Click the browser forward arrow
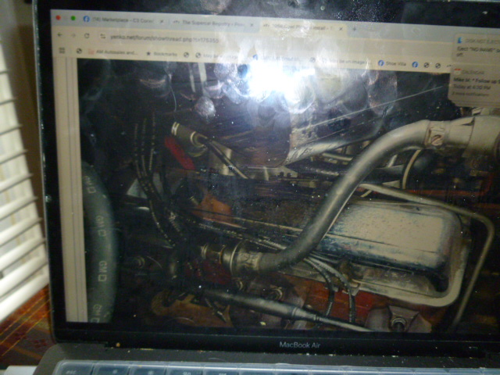The height and width of the screenshot is (375, 500). tap(73, 35)
